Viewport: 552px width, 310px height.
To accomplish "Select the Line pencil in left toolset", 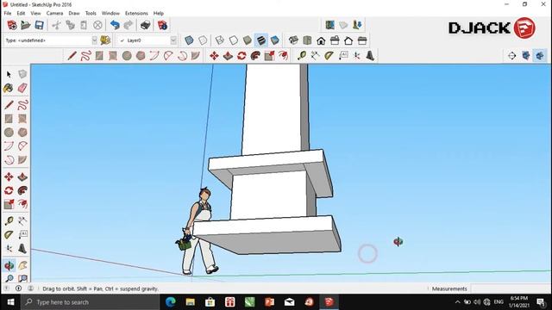I will pos(9,105).
